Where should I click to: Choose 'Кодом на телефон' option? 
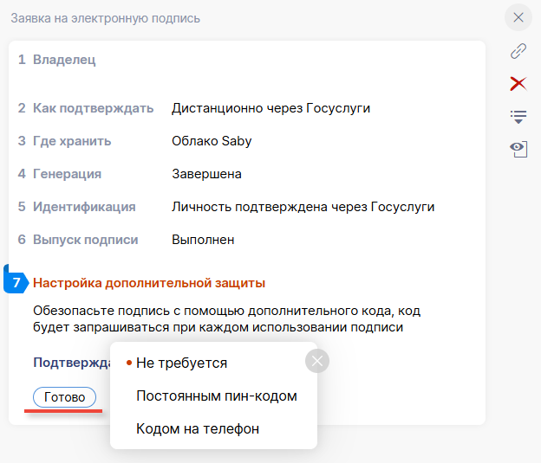197,428
